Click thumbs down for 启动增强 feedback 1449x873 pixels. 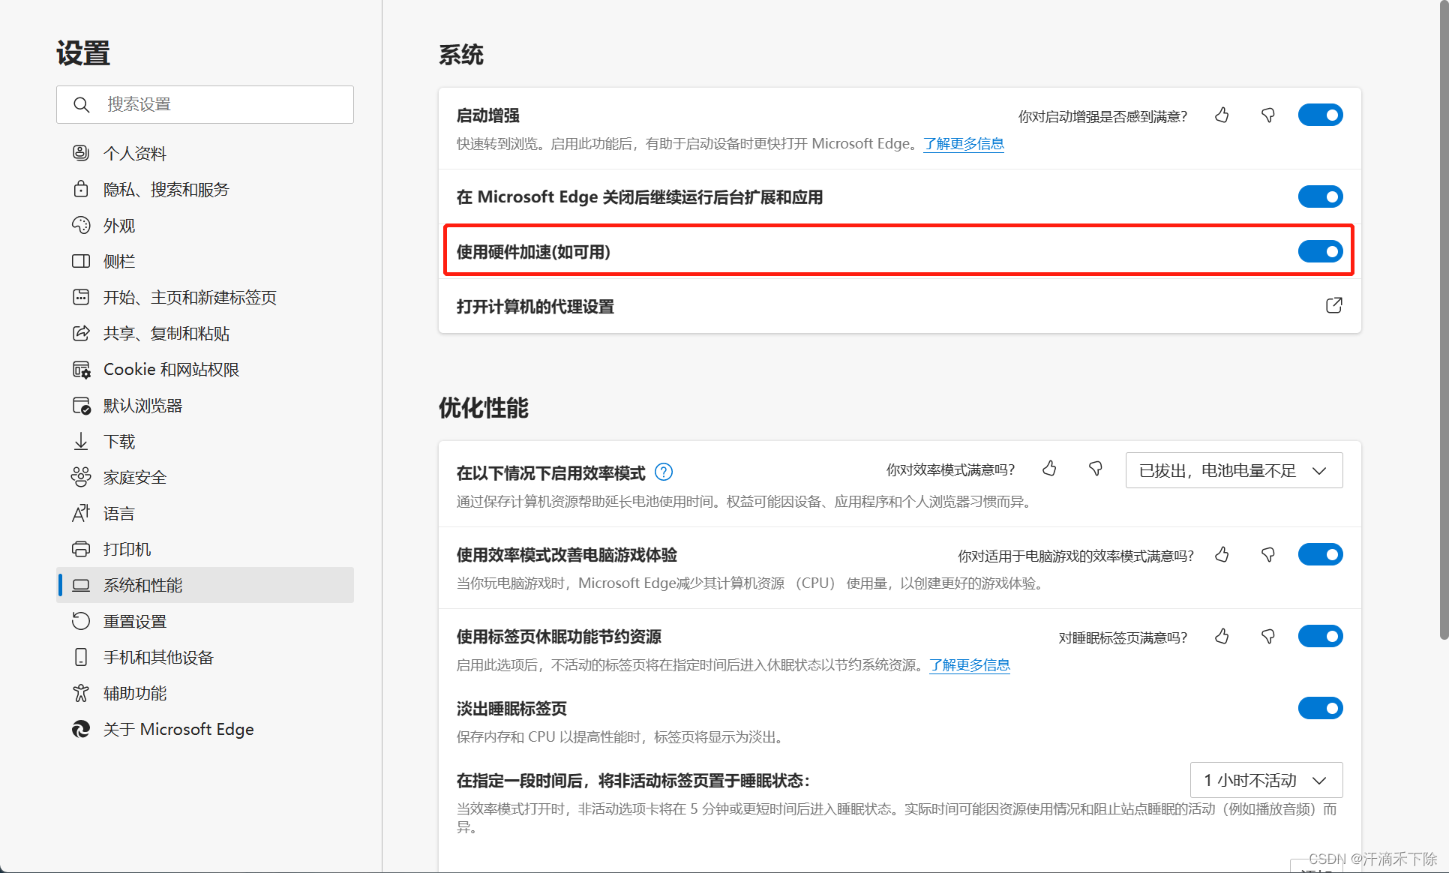pos(1267,115)
